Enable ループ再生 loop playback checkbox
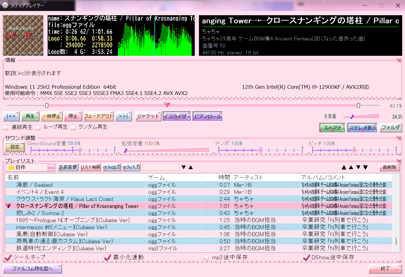 click(x=37, y=127)
